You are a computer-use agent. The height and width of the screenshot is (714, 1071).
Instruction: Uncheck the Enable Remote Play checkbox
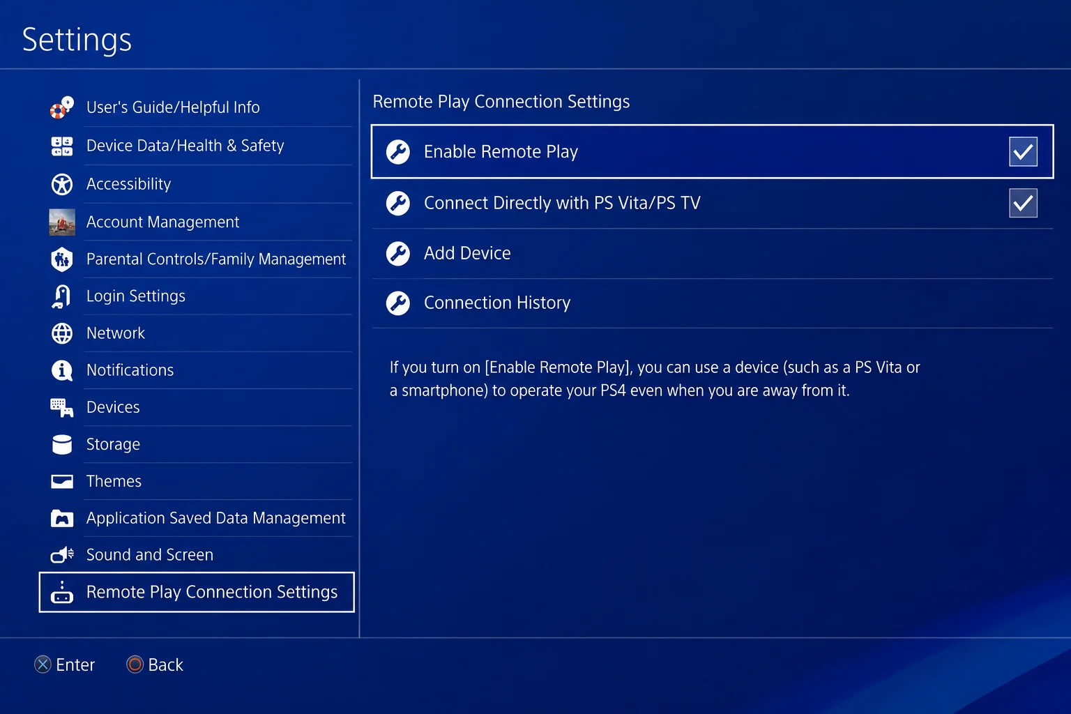(1023, 152)
